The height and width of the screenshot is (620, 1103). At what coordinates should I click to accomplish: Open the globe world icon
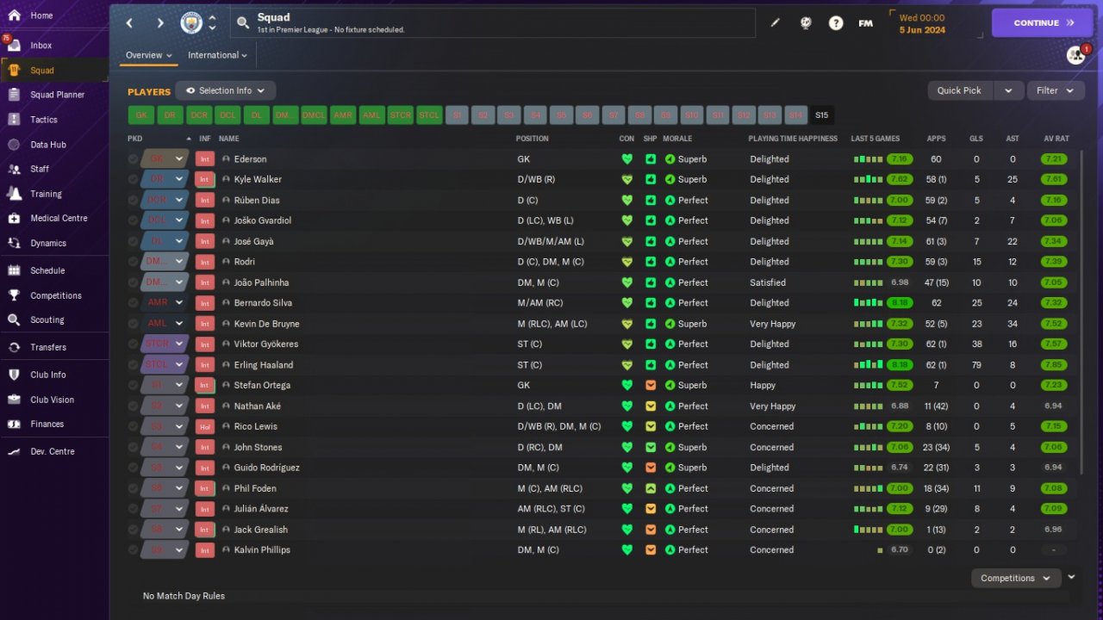(806, 23)
